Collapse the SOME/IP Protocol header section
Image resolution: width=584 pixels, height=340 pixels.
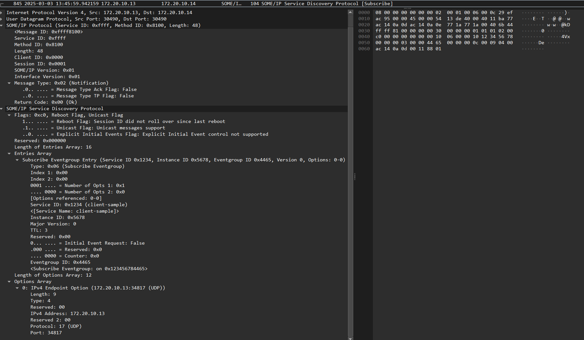(x=2, y=25)
